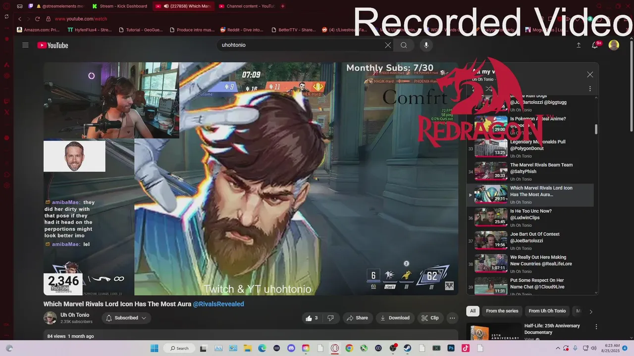Open File Explorer from the taskbar

(247, 348)
